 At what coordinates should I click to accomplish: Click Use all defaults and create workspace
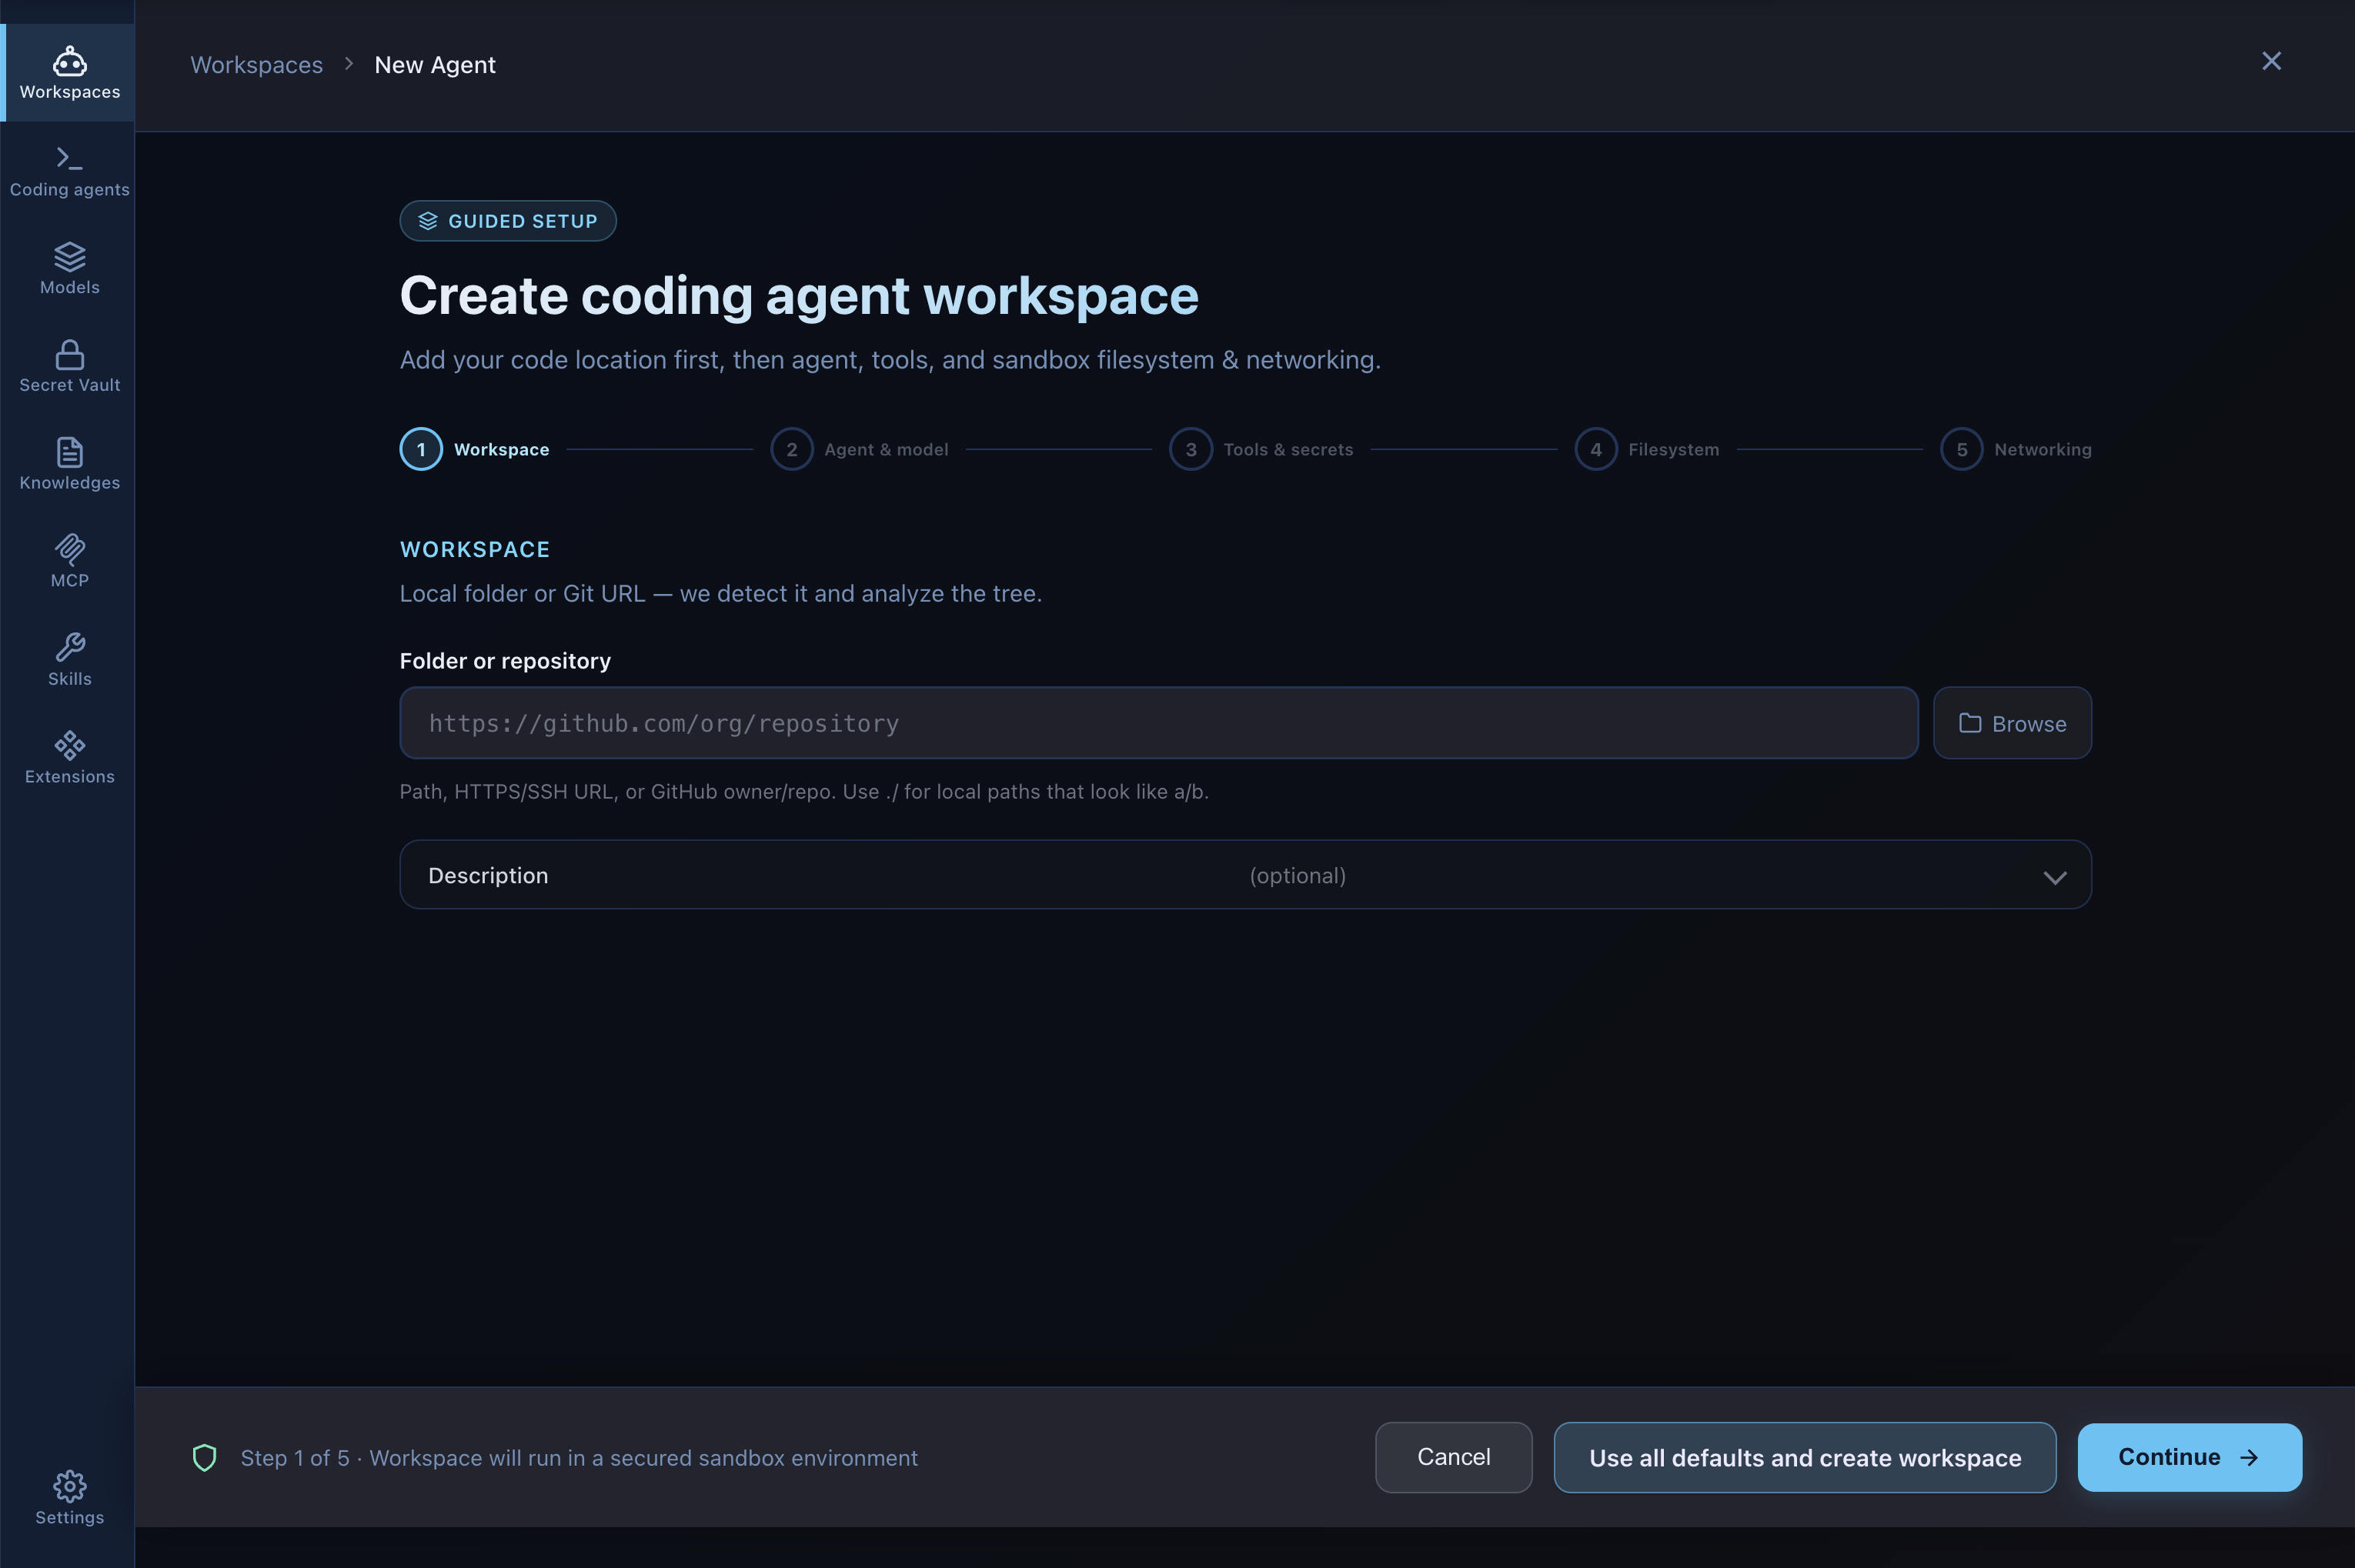(1804, 1457)
